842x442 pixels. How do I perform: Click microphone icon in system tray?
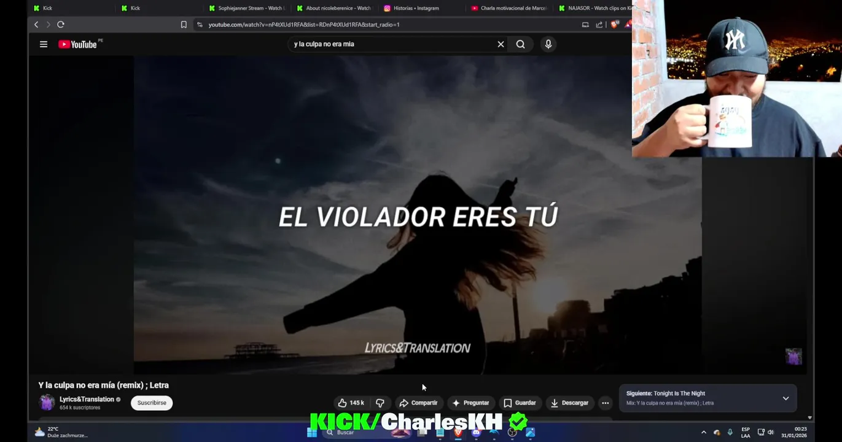click(x=730, y=432)
